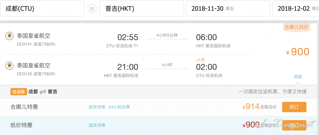Swap cities with the 换 icon
The image size is (319, 135).
(x=92, y=9)
